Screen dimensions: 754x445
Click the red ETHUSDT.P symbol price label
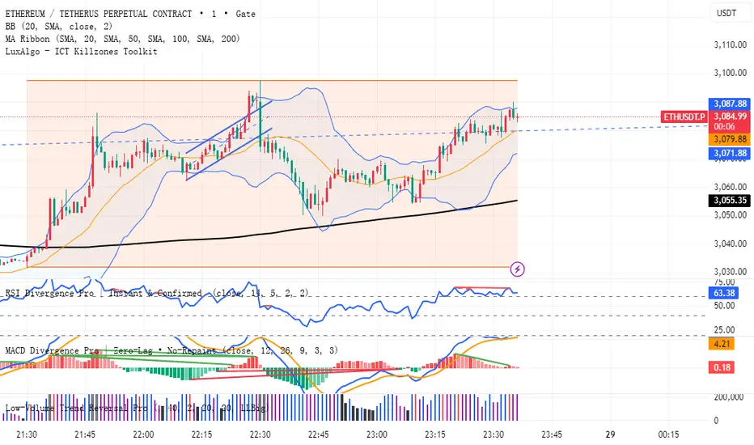pos(683,117)
